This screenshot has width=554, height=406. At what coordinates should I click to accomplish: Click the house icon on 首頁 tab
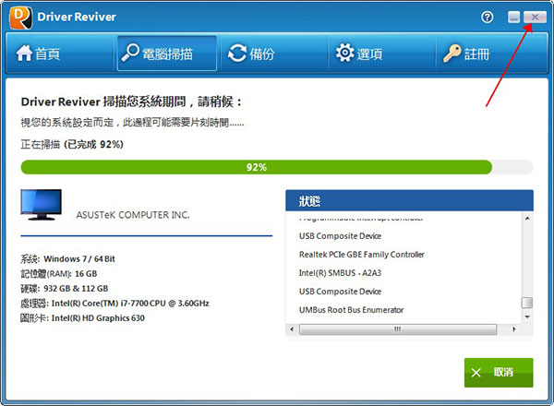[x=24, y=54]
